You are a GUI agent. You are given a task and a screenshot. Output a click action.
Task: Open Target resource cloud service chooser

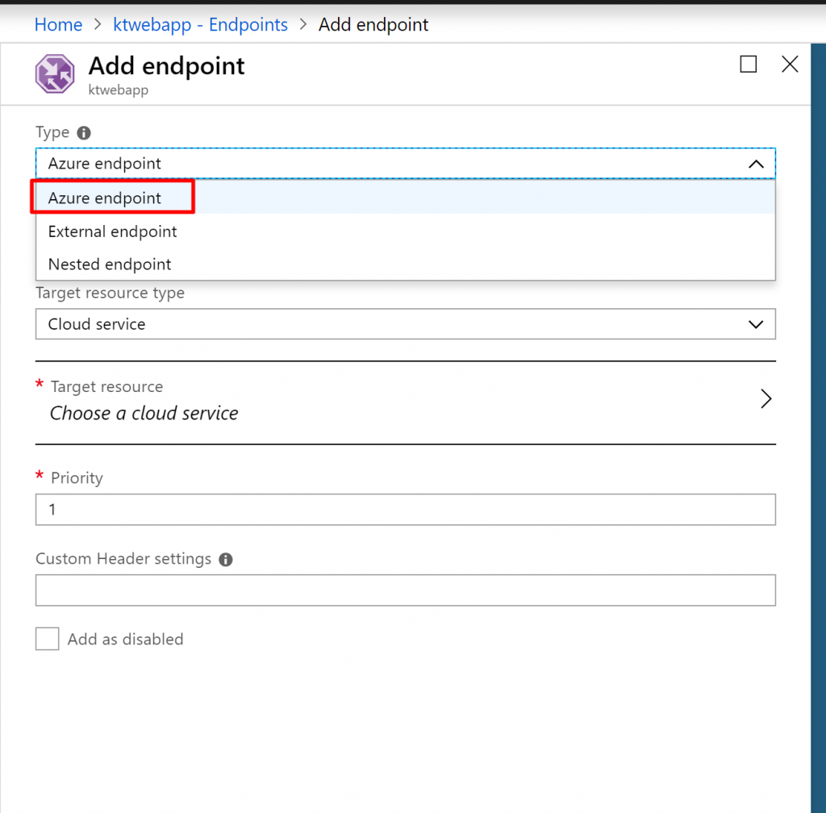[x=406, y=401]
